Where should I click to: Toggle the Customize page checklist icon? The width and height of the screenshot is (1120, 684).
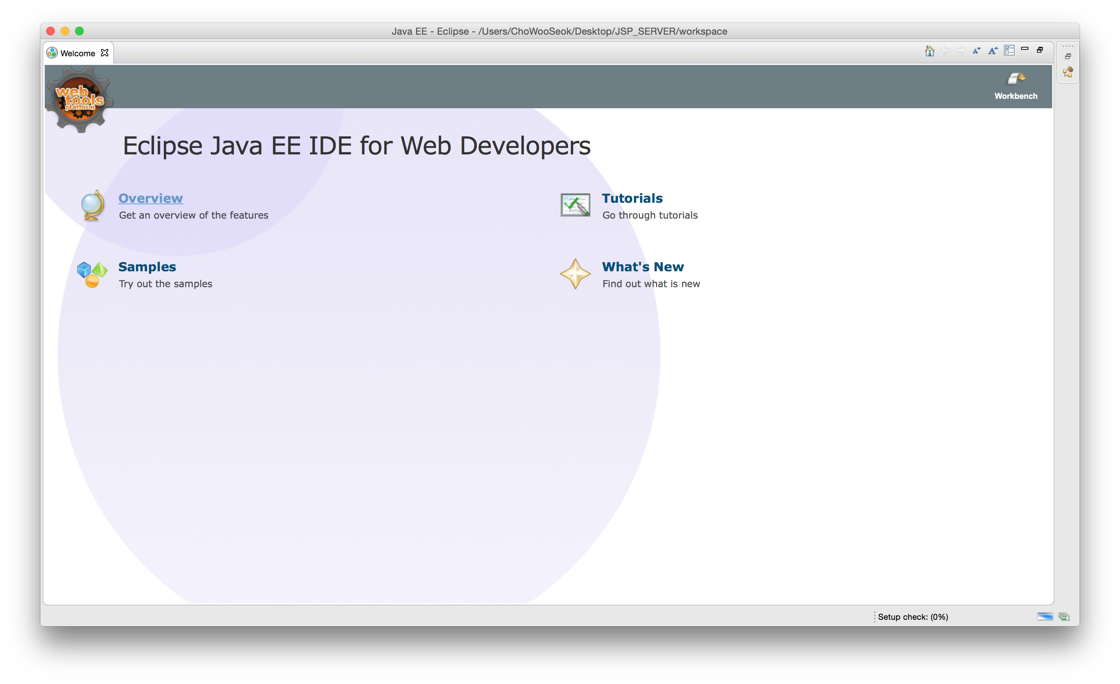pos(1009,51)
